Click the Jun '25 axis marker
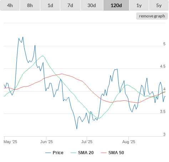The height and width of the screenshot is (162, 169). pyautogui.click(x=46, y=142)
